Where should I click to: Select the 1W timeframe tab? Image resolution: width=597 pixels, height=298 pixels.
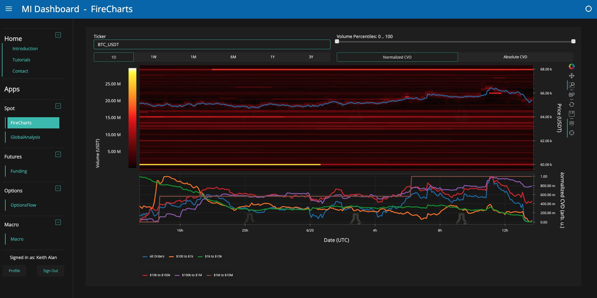(153, 57)
